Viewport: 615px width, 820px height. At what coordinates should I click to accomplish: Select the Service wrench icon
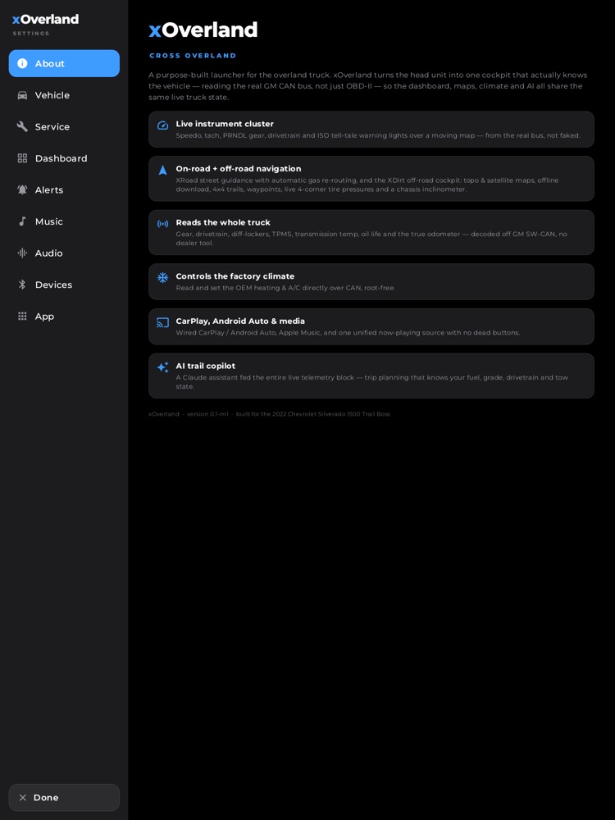(22, 126)
